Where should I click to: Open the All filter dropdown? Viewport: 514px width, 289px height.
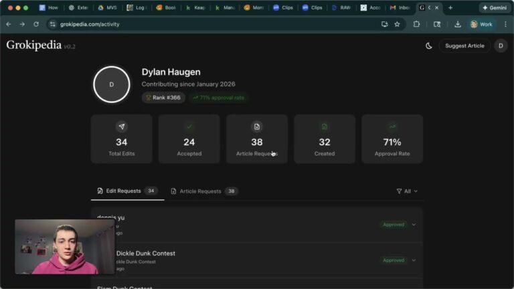pyautogui.click(x=407, y=191)
